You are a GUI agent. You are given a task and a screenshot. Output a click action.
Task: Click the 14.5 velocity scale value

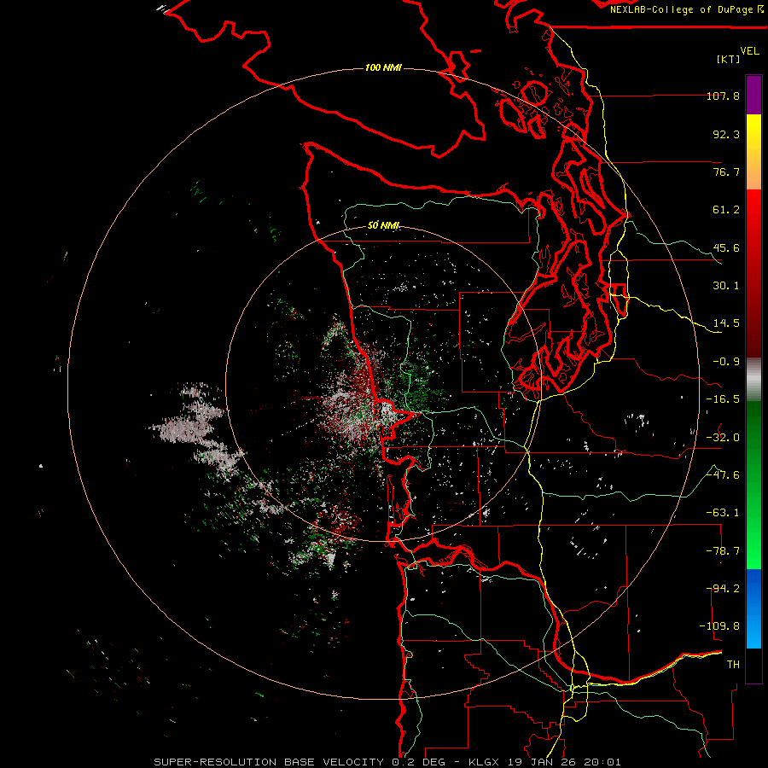point(726,323)
